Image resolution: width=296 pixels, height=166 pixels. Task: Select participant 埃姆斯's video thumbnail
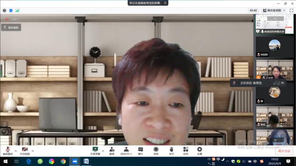click(x=275, y=48)
